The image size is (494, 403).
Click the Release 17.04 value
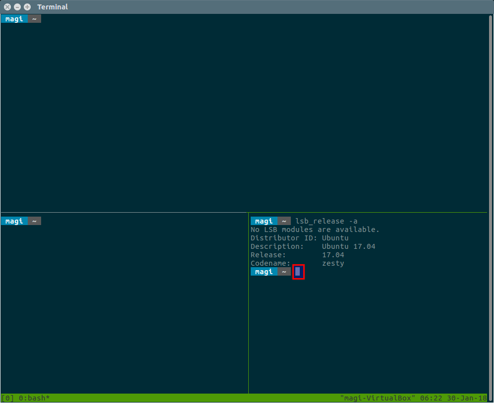(333, 255)
